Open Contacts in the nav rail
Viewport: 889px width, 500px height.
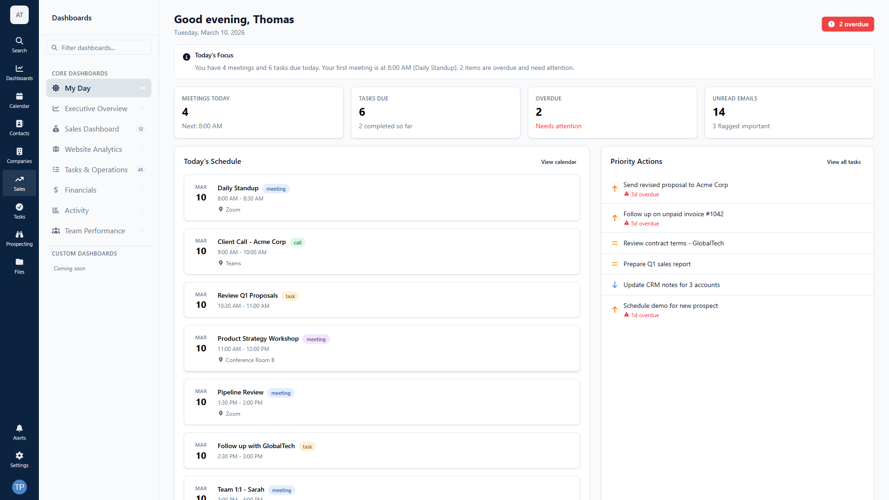point(19,128)
